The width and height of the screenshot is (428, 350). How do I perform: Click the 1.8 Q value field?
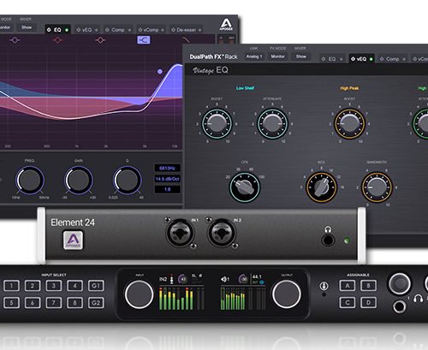click(x=168, y=189)
